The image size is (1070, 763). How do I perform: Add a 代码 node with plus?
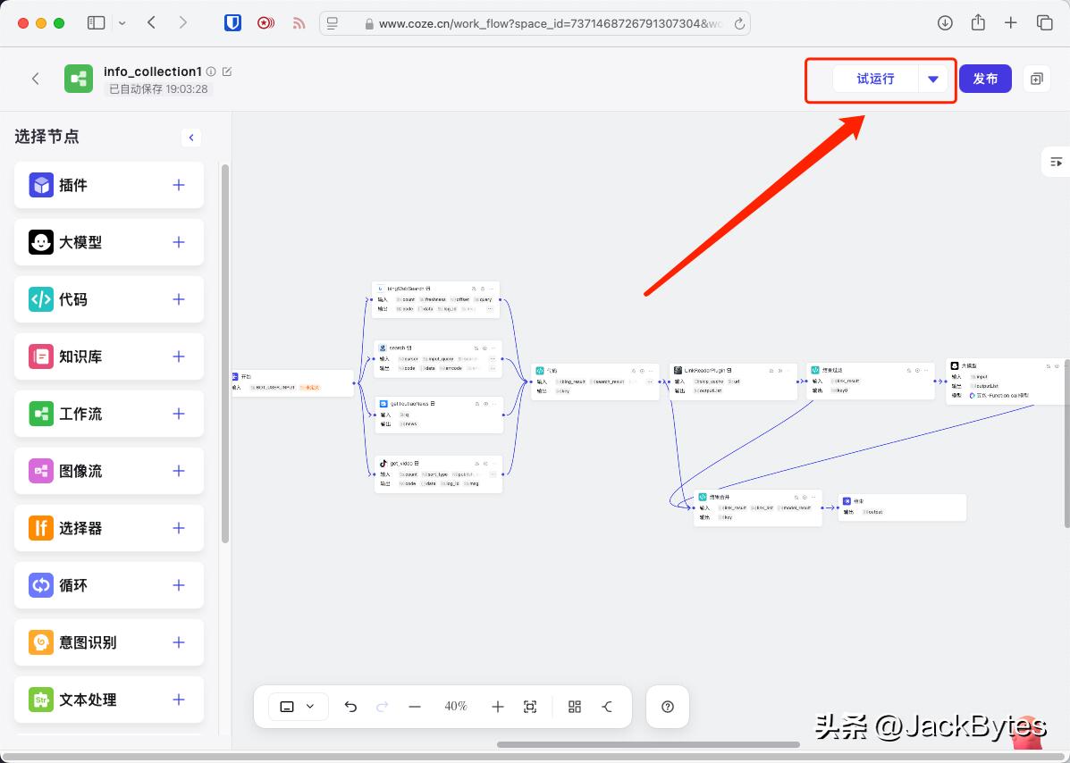[179, 299]
